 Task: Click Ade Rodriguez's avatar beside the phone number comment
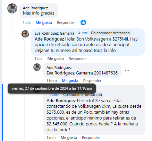[x=37, y=67]
